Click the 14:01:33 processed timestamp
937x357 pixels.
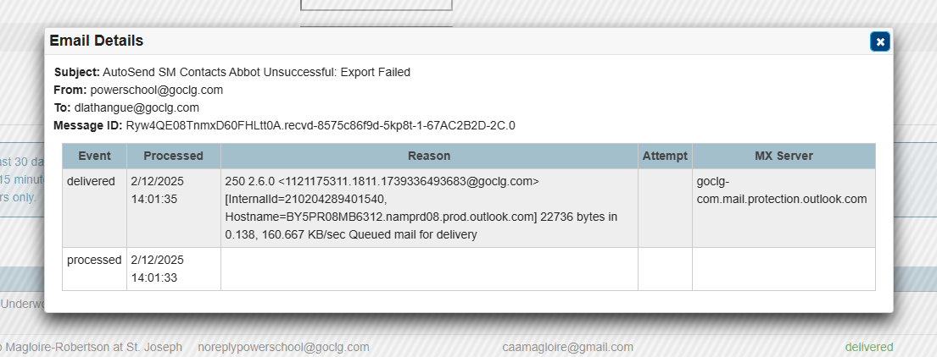click(x=154, y=277)
